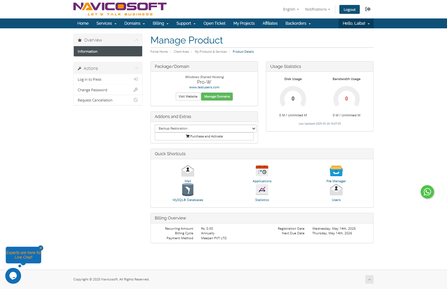This screenshot has height=289, width=447.
Task: Open the MySQL Databases icon
Action: [x=188, y=190]
